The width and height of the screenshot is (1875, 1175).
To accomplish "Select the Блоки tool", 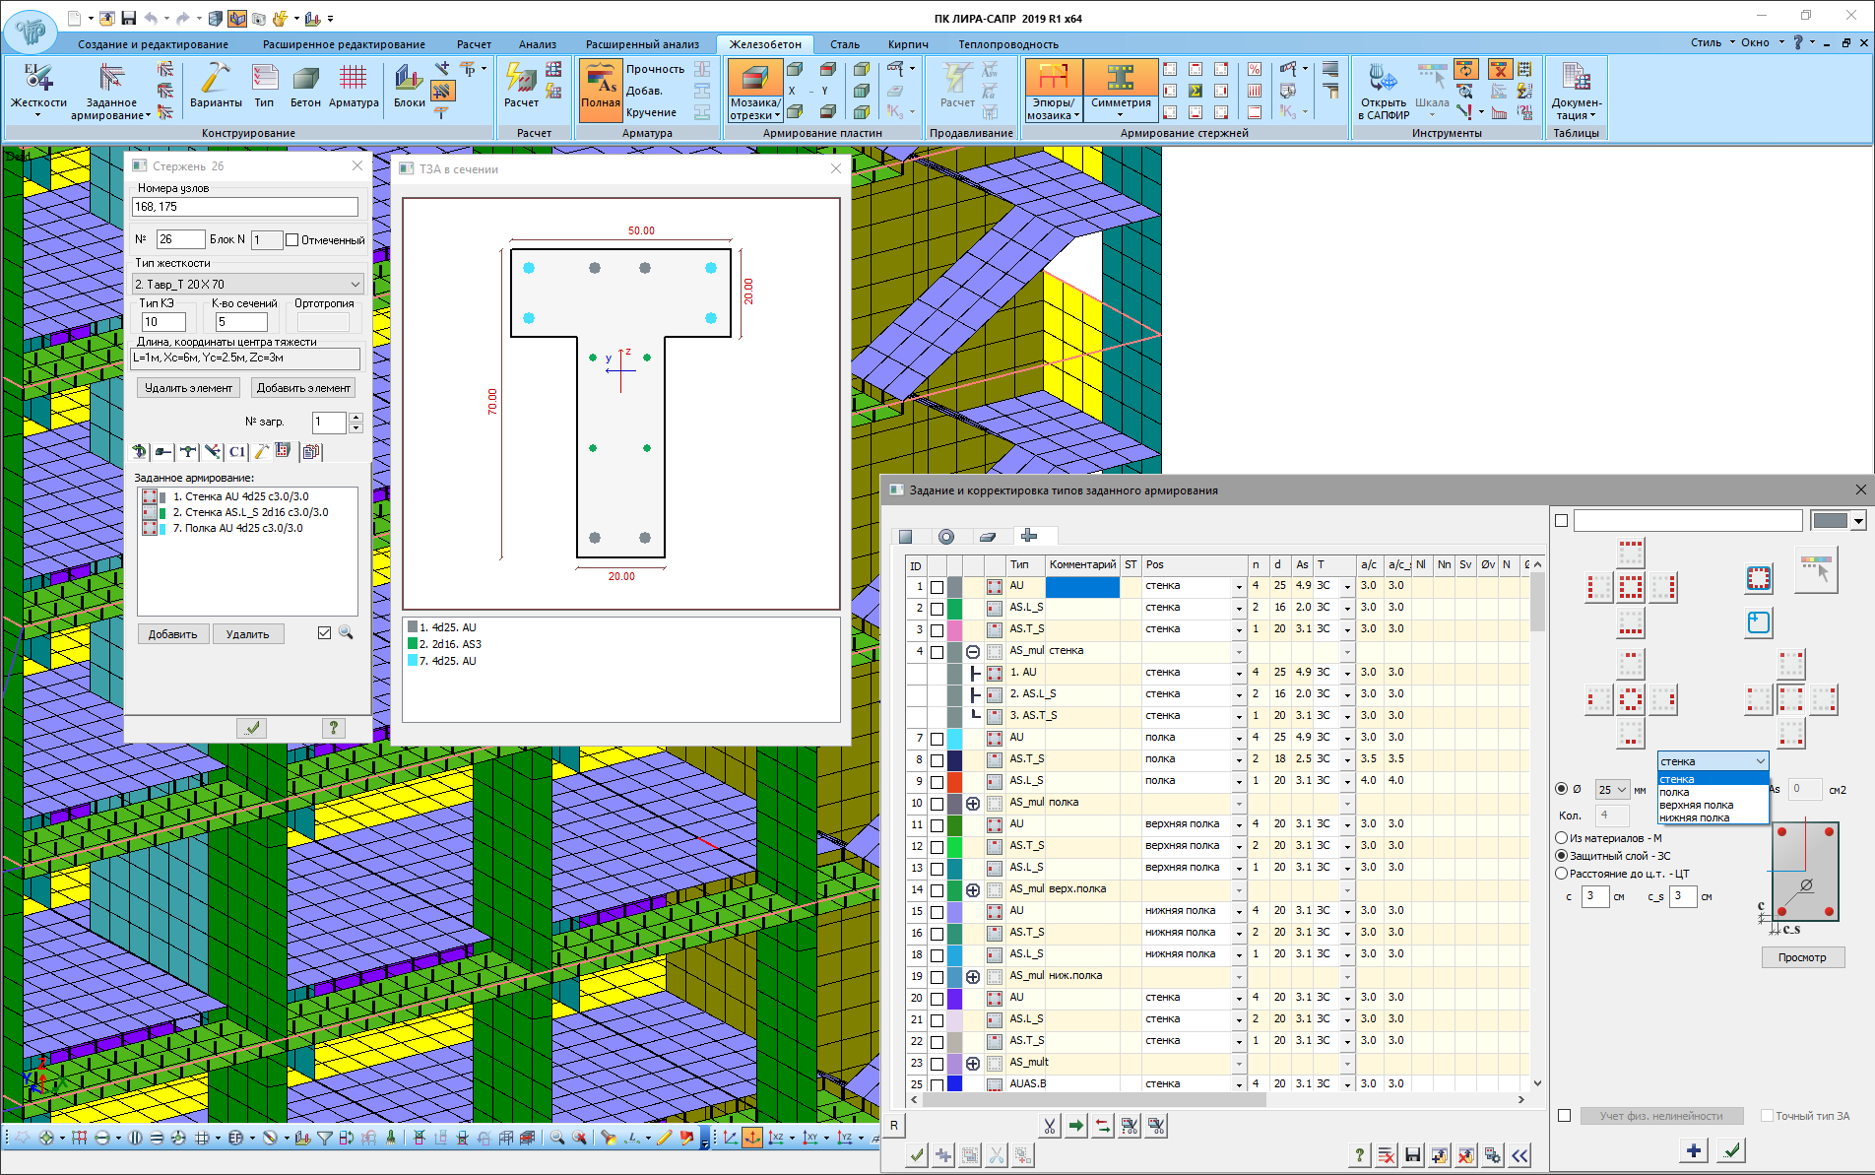I will (x=408, y=89).
